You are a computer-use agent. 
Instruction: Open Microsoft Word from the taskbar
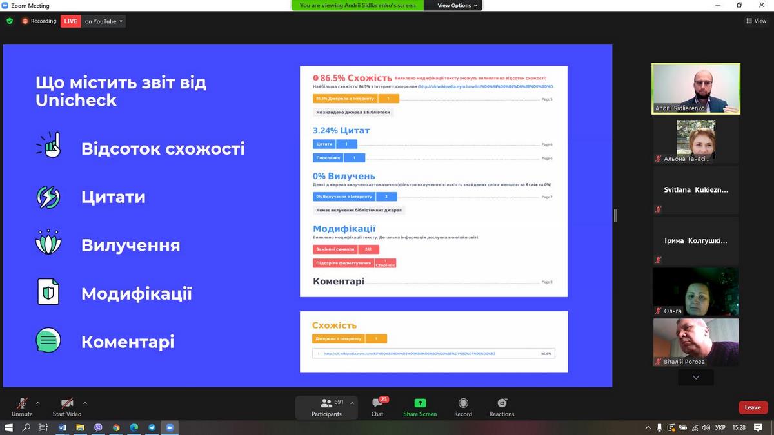click(63, 427)
